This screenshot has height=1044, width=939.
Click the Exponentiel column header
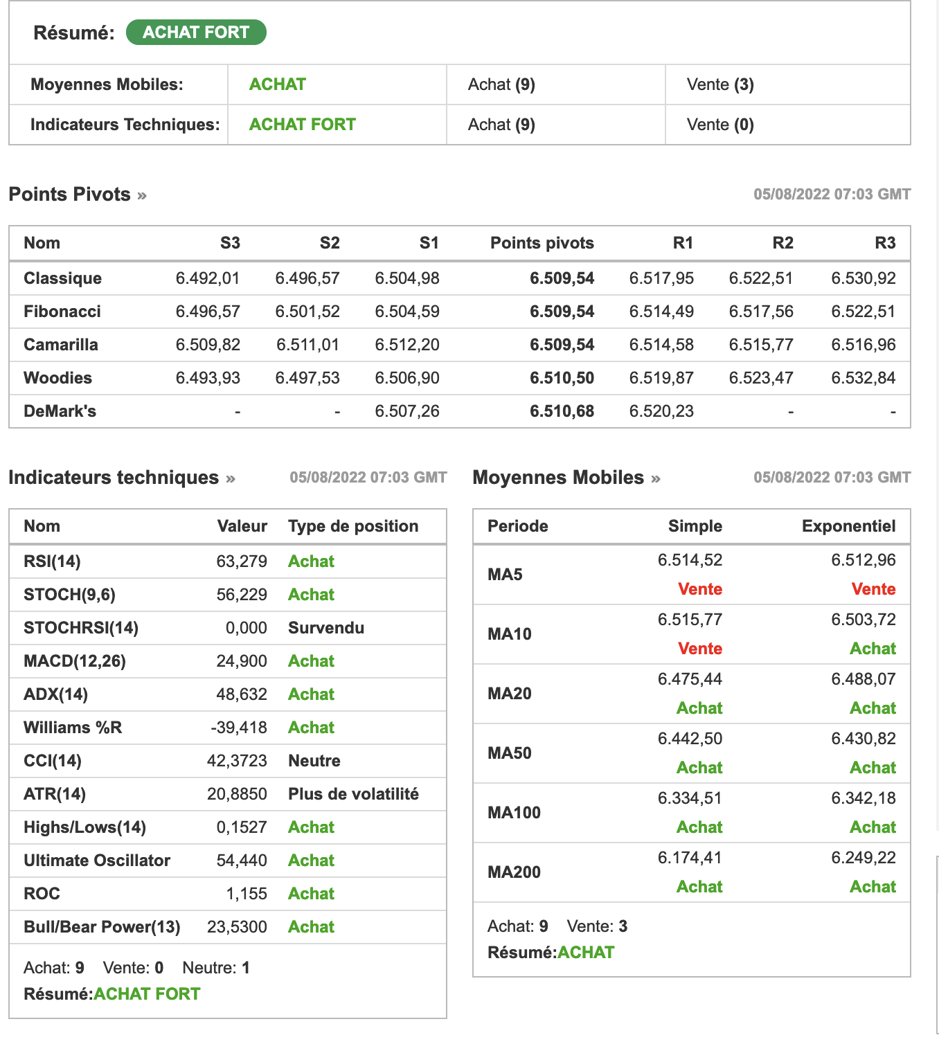point(848,526)
